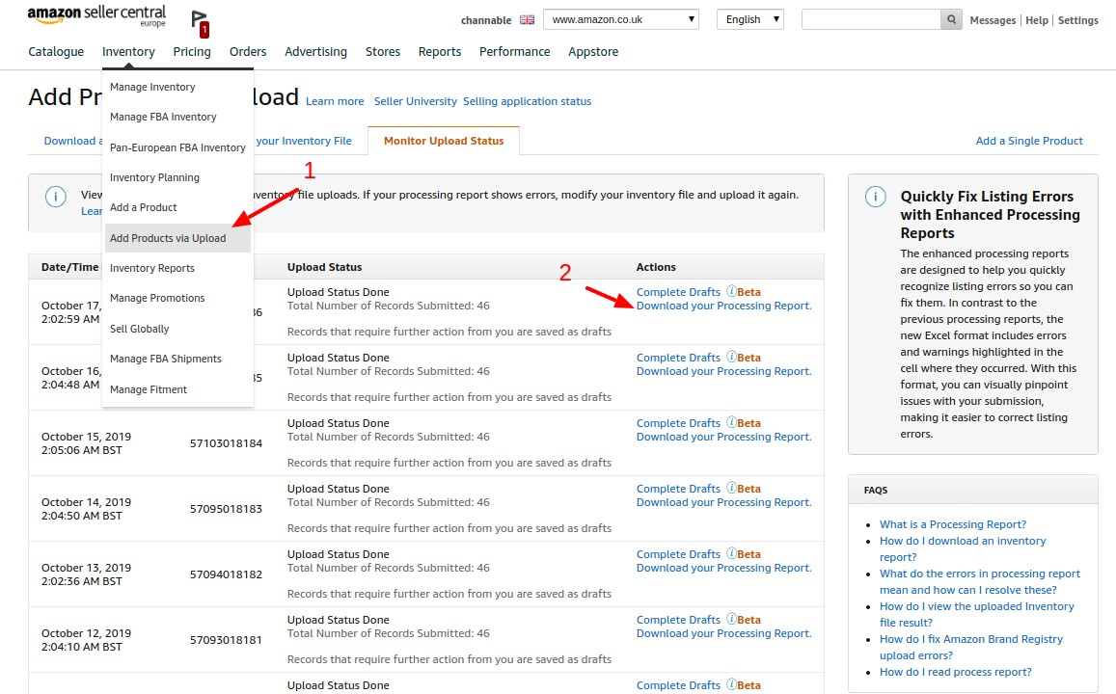1116x694 pixels.
Task: Open FAQ view the uploaded Inventory file result
Action: (977, 614)
